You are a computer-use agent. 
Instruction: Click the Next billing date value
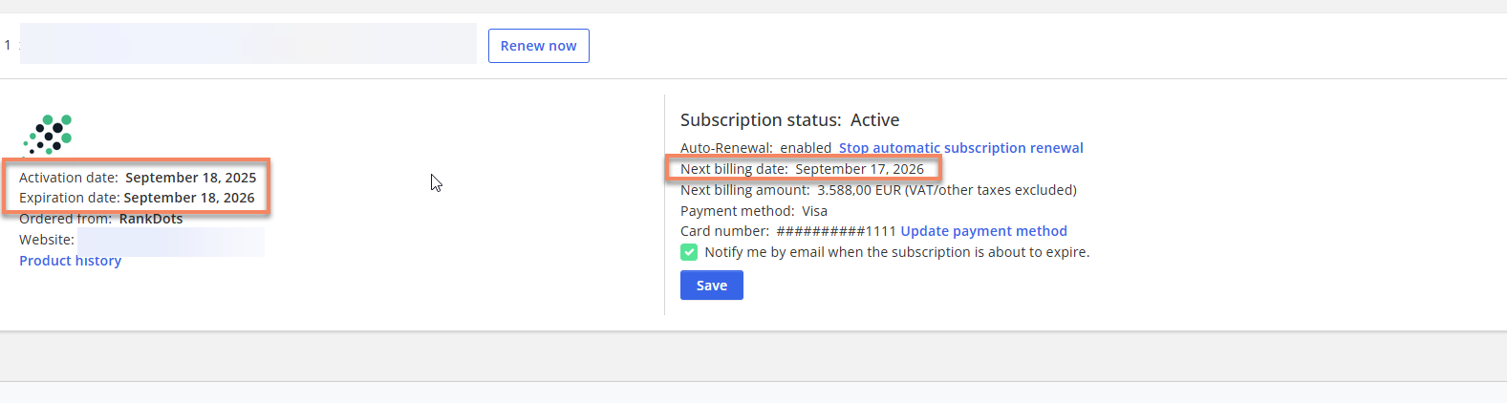[x=859, y=169]
